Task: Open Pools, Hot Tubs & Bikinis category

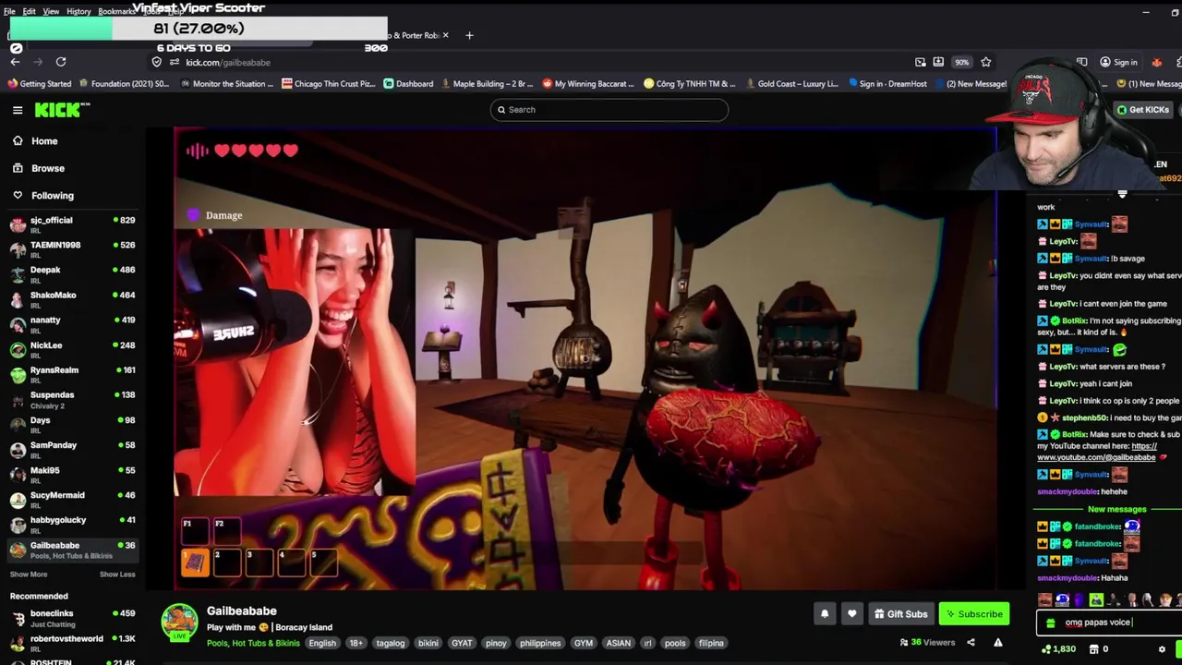Action: [x=253, y=643]
